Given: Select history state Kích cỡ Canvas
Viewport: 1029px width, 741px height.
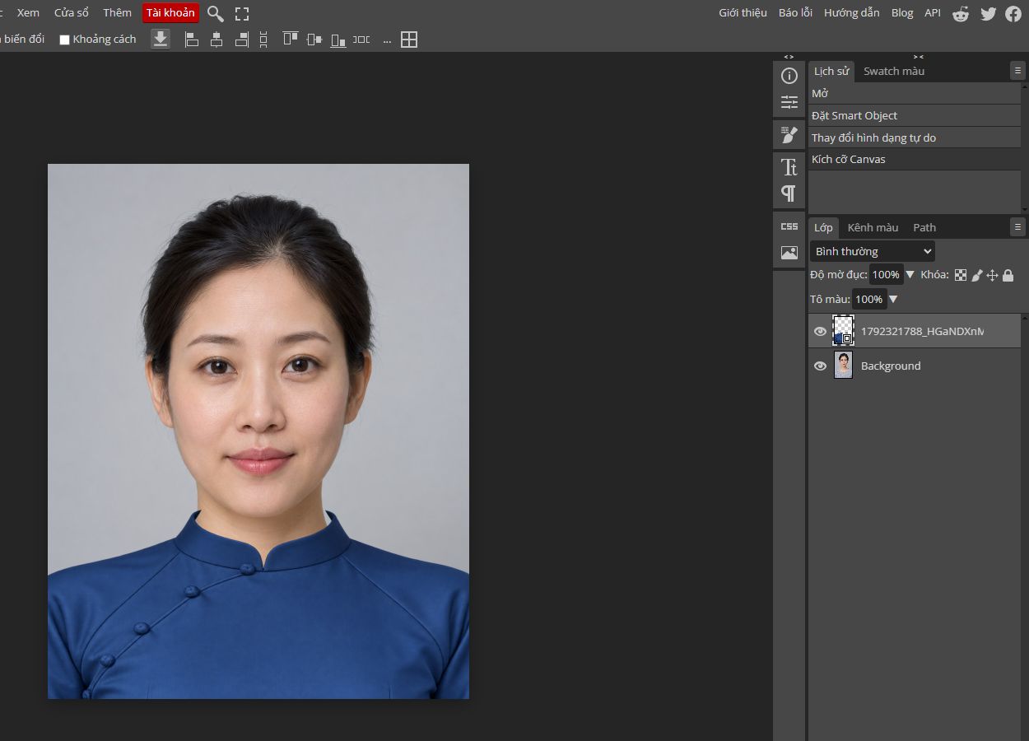Looking at the screenshot, I should pyautogui.click(x=915, y=159).
